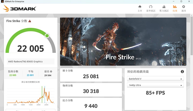Click the physics score 30 318
193x111 pixels.
click(91, 91)
